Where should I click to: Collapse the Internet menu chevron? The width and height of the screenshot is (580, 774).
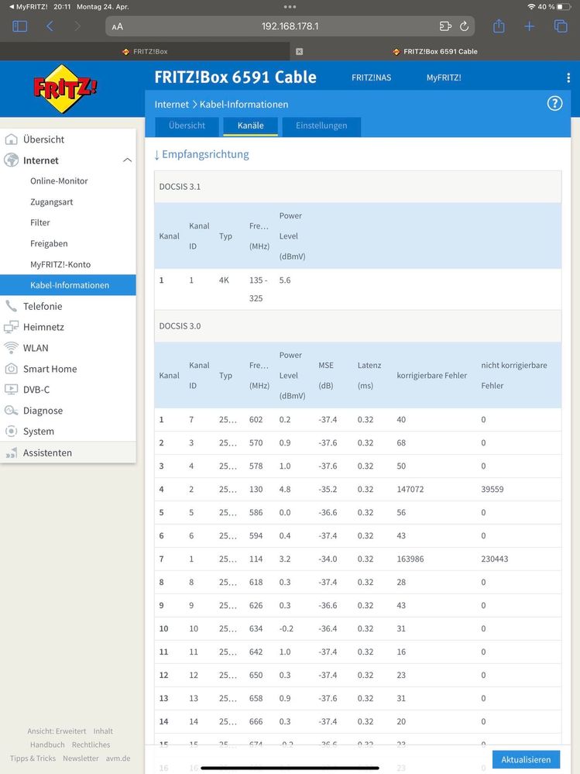(x=127, y=160)
